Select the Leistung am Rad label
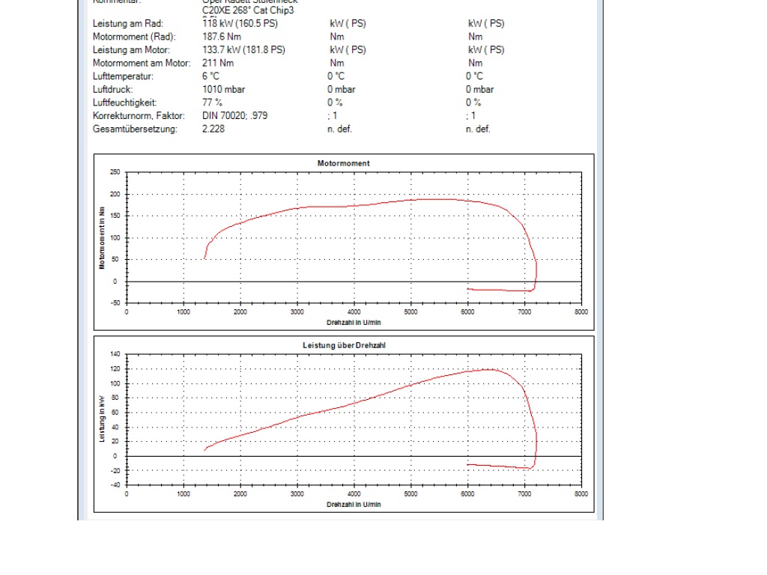The height and width of the screenshot is (575, 767). (127, 24)
